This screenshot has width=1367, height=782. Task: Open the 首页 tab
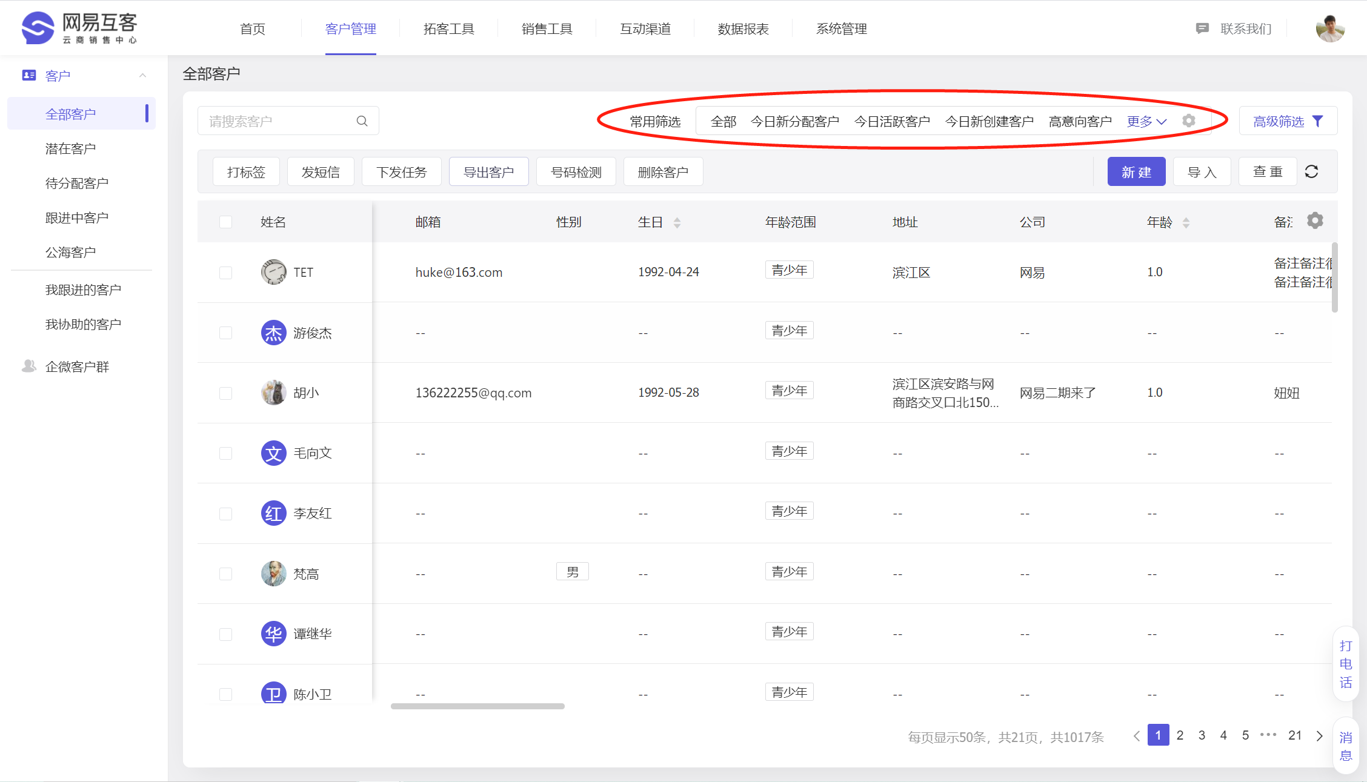[x=253, y=28]
